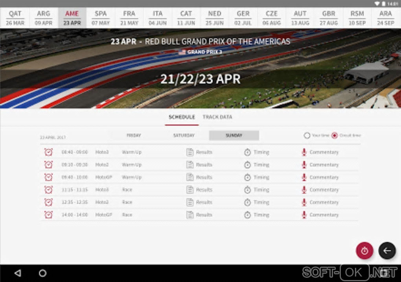Open Results for the 12:35 race
The height and width of the screenshot is (282, 401).
point(199,202)
